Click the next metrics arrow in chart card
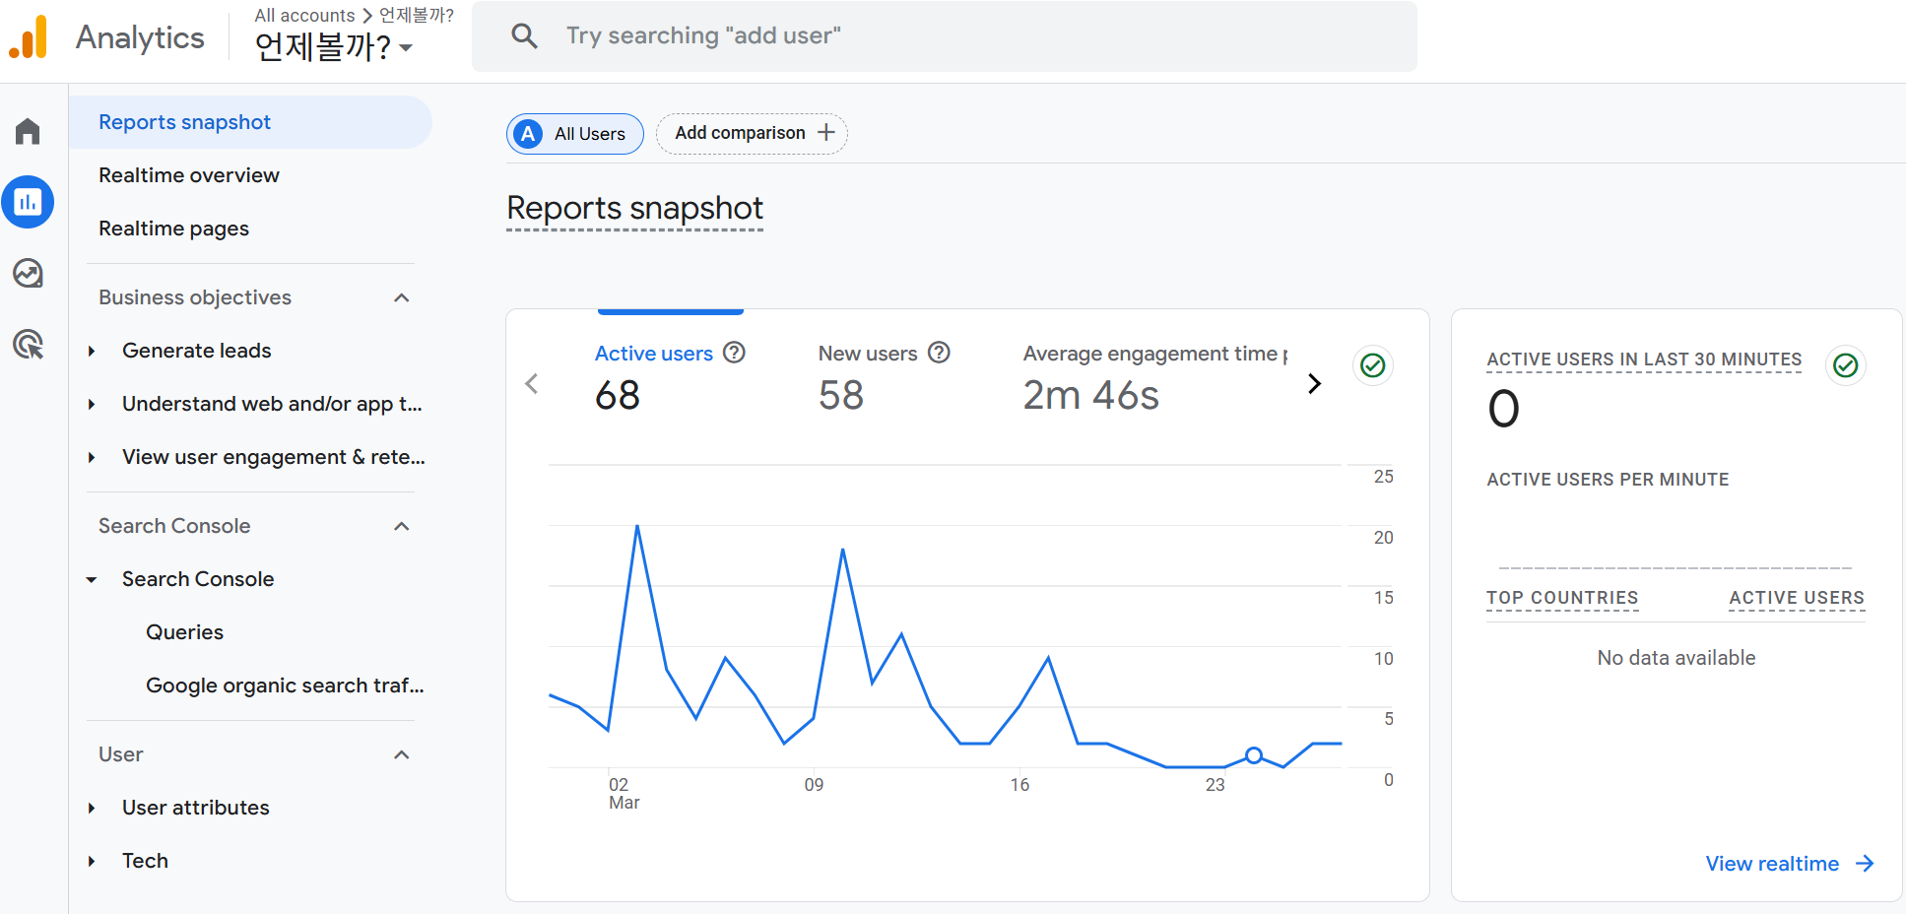 pyautogui.click(x=1314, y=383)
